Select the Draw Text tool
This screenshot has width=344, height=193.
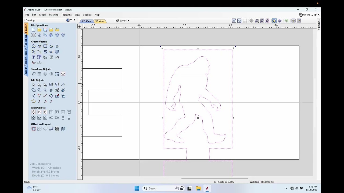click(x=33, y=57)
